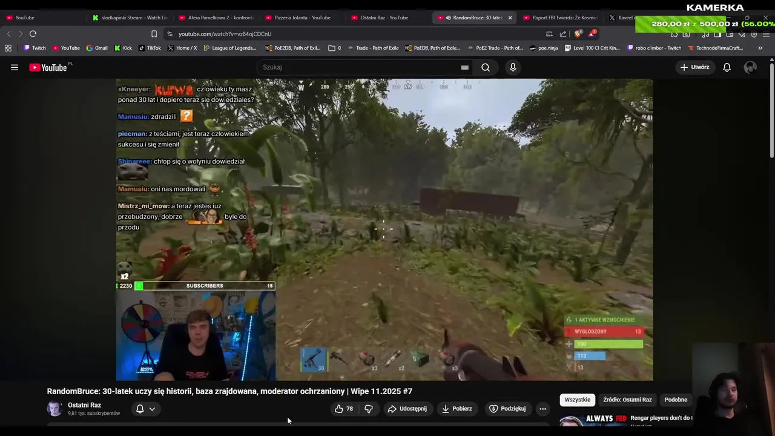Screen dimensions: 775x436
Task: Click the video title text
Action: click(x=229, y=391)
